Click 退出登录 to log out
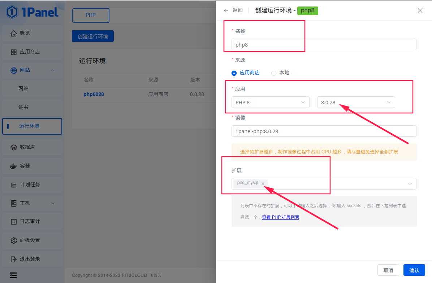 click(32, 259)
